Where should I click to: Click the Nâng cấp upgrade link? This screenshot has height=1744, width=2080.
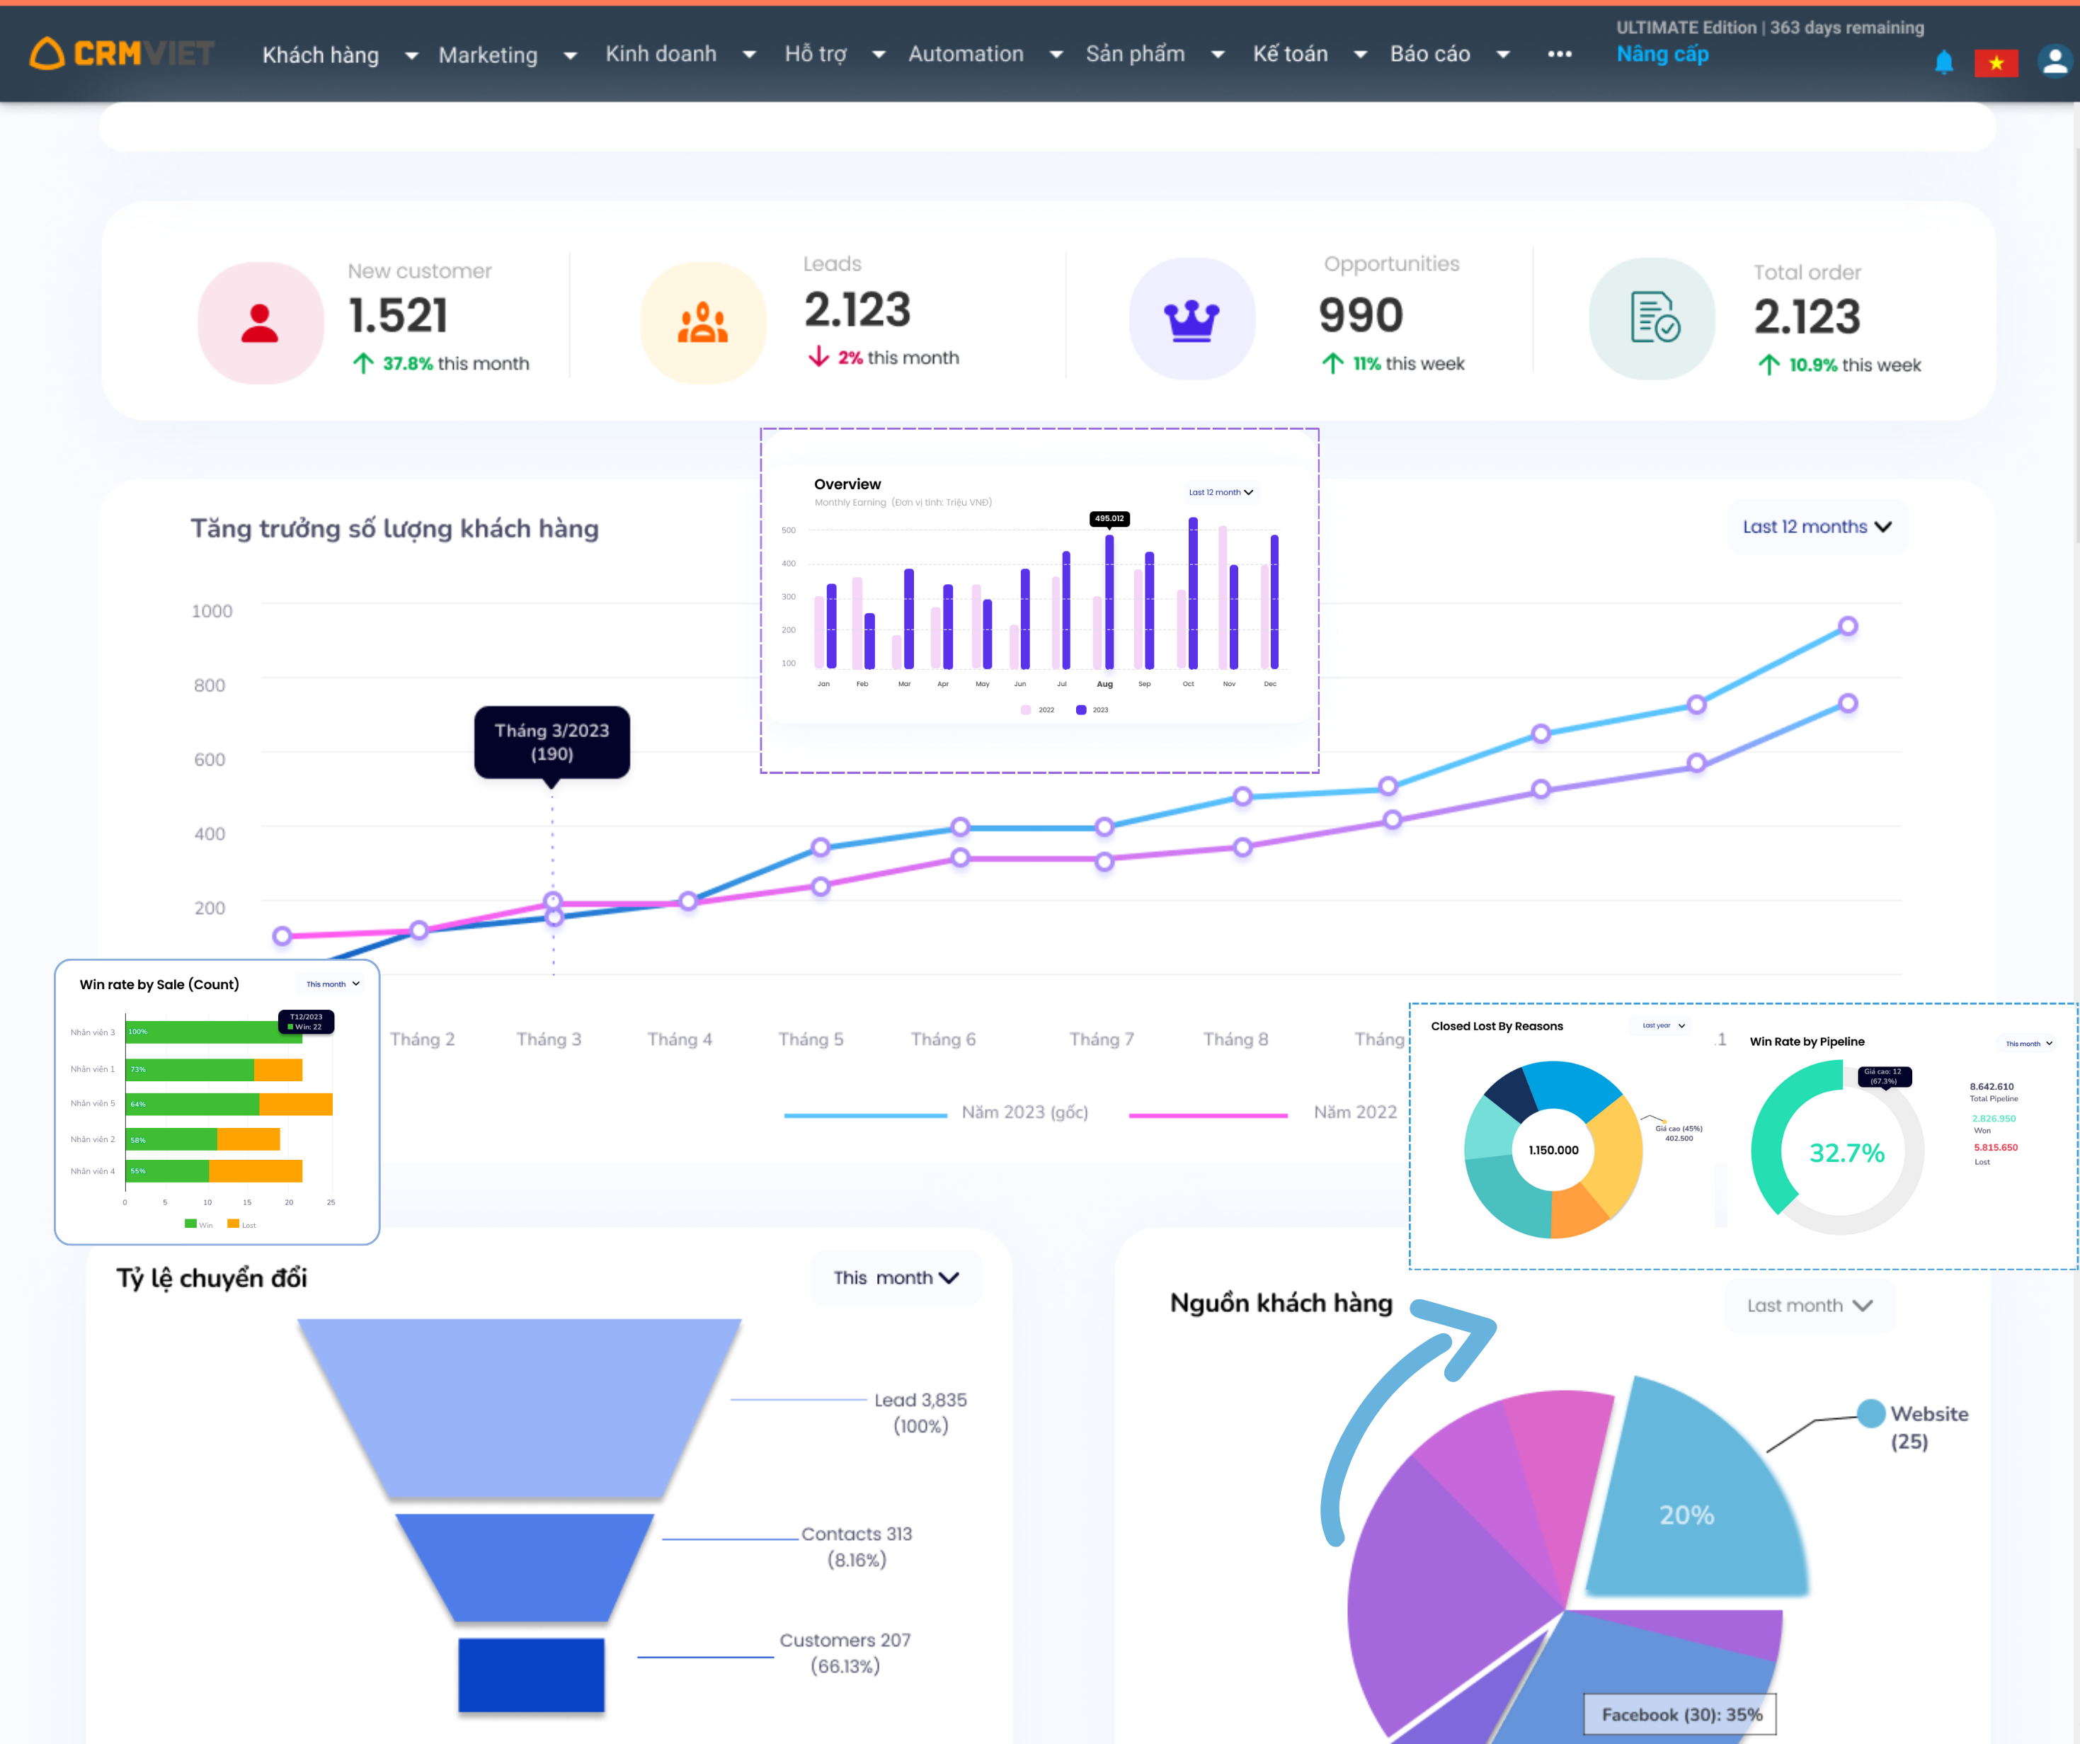[x=1662, y=54]
